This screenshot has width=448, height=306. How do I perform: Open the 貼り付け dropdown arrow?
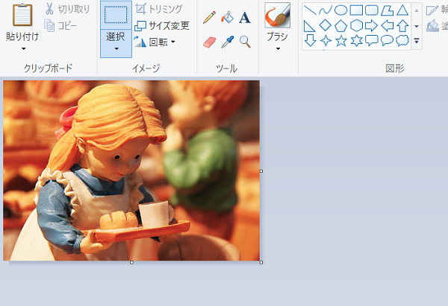click(x=23, y=48)
